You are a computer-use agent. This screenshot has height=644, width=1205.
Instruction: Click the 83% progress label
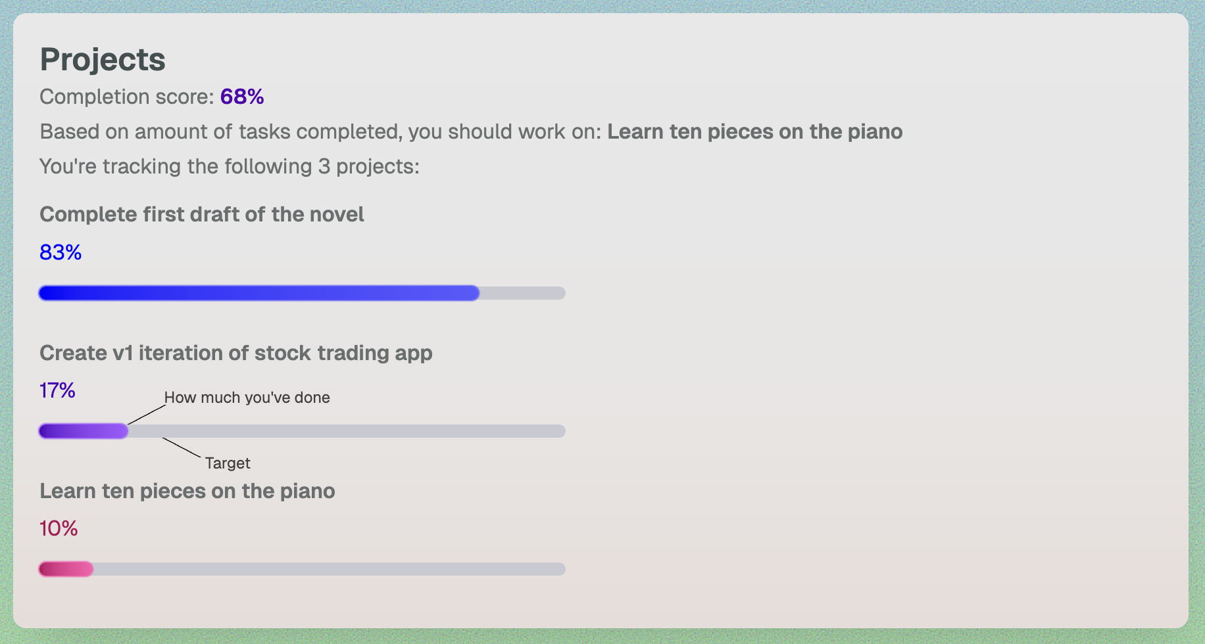[x=61, y=252]
